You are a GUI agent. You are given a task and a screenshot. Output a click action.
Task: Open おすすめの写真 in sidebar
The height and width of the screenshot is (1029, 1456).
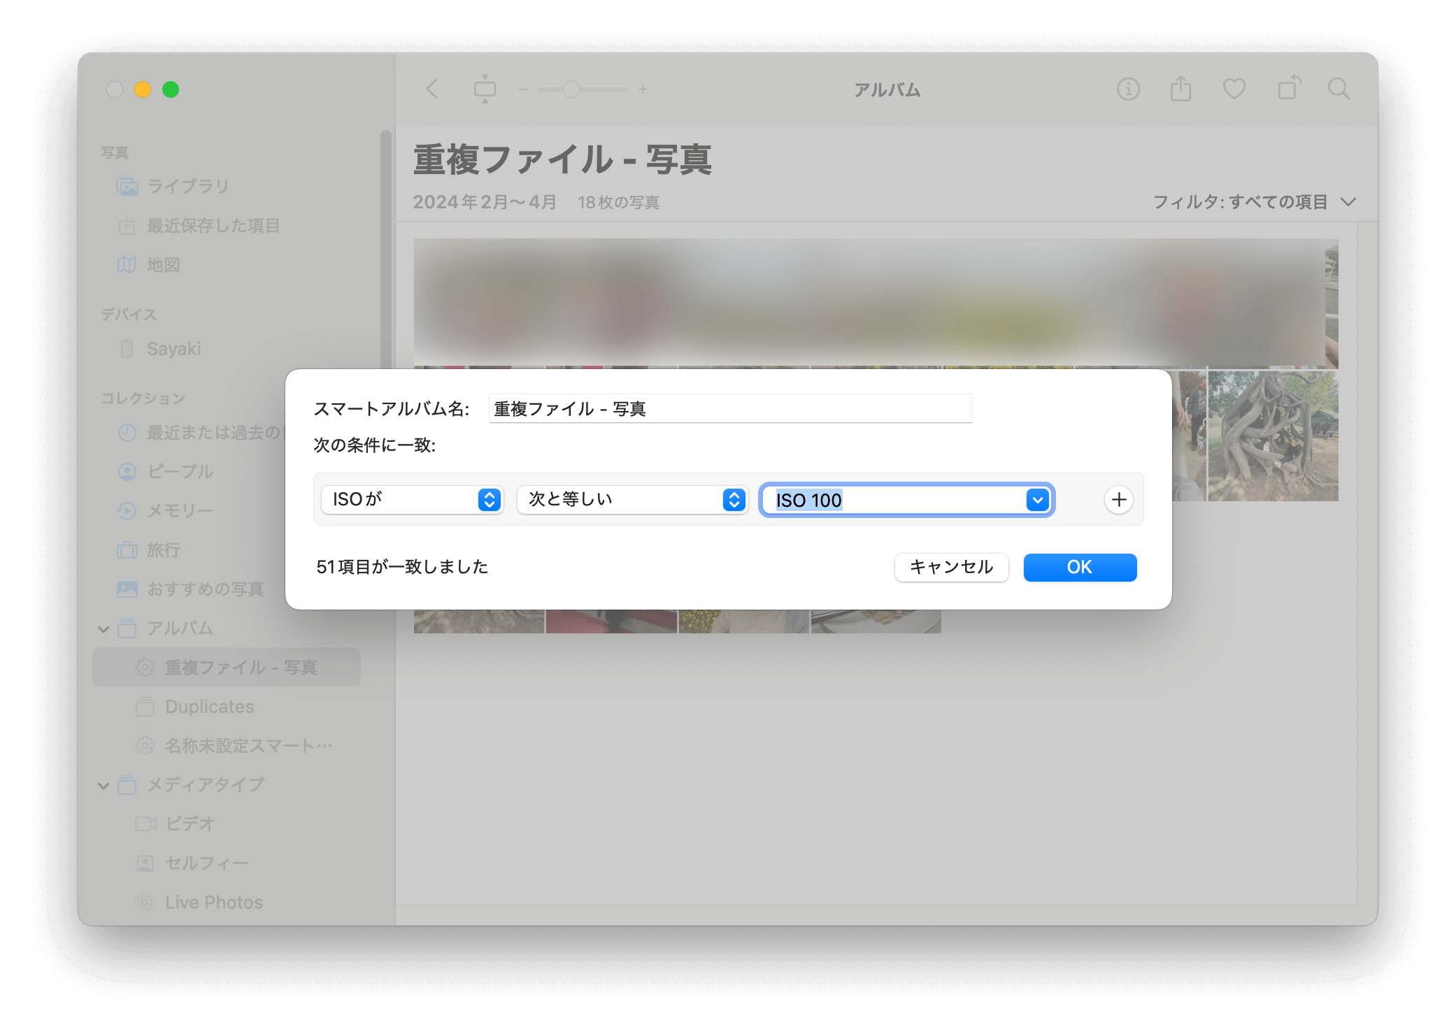pyautogui.click(x=189, y=589)
